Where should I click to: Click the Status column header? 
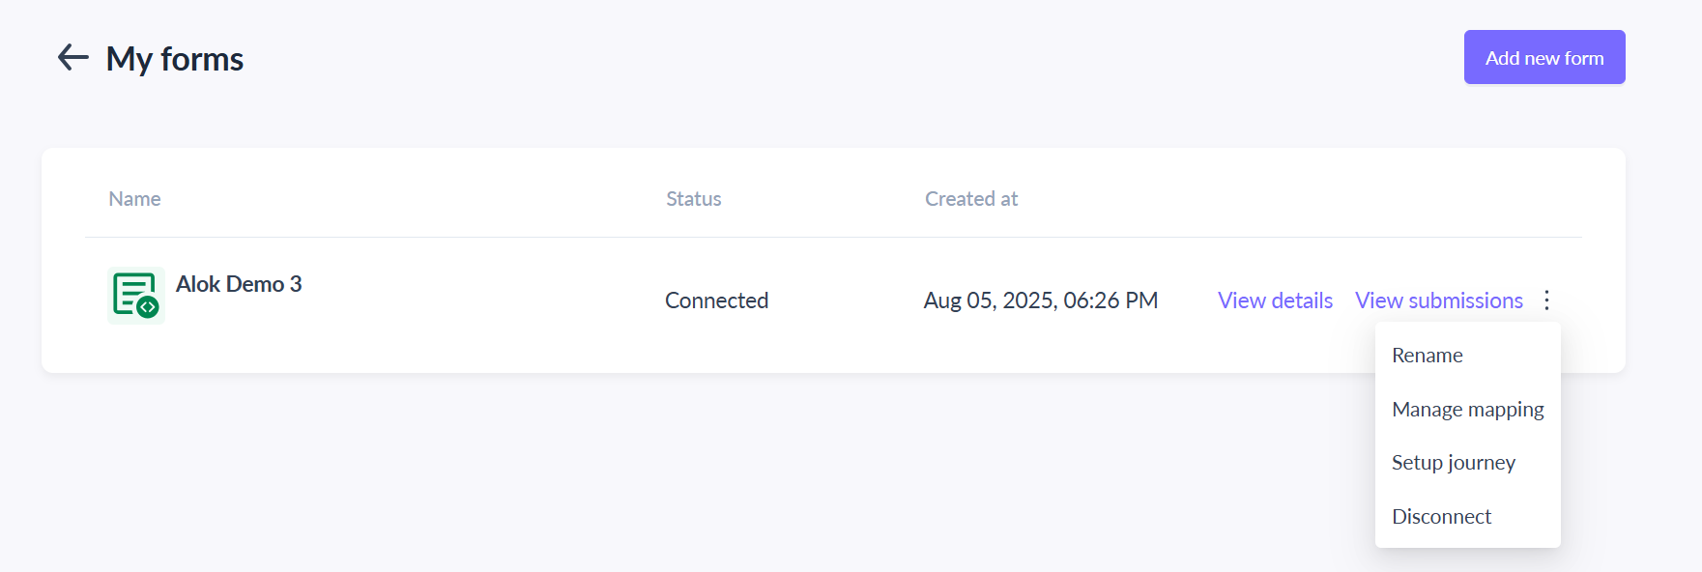pyautogui.click(x=693, y=199)
